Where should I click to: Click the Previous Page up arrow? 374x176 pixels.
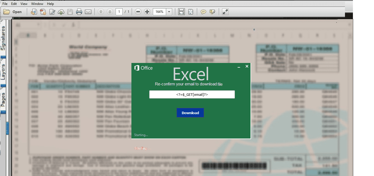pyautogui.click(x=101, y=12)
